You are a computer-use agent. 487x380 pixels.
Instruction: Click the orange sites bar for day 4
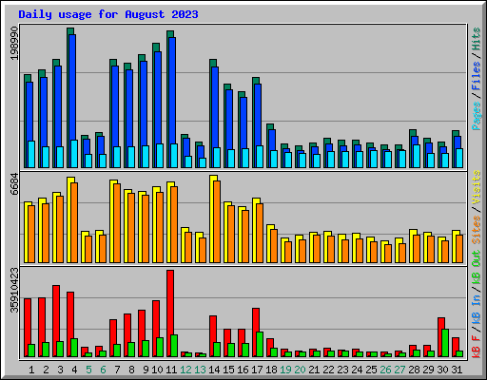tap(74, 222)
